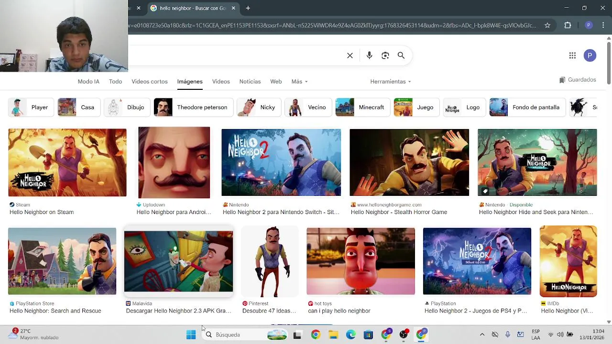Viewport: 612px width, 344px height.
Task: Open the Hello Neighbor para Android link
Action: coord(174,212)
